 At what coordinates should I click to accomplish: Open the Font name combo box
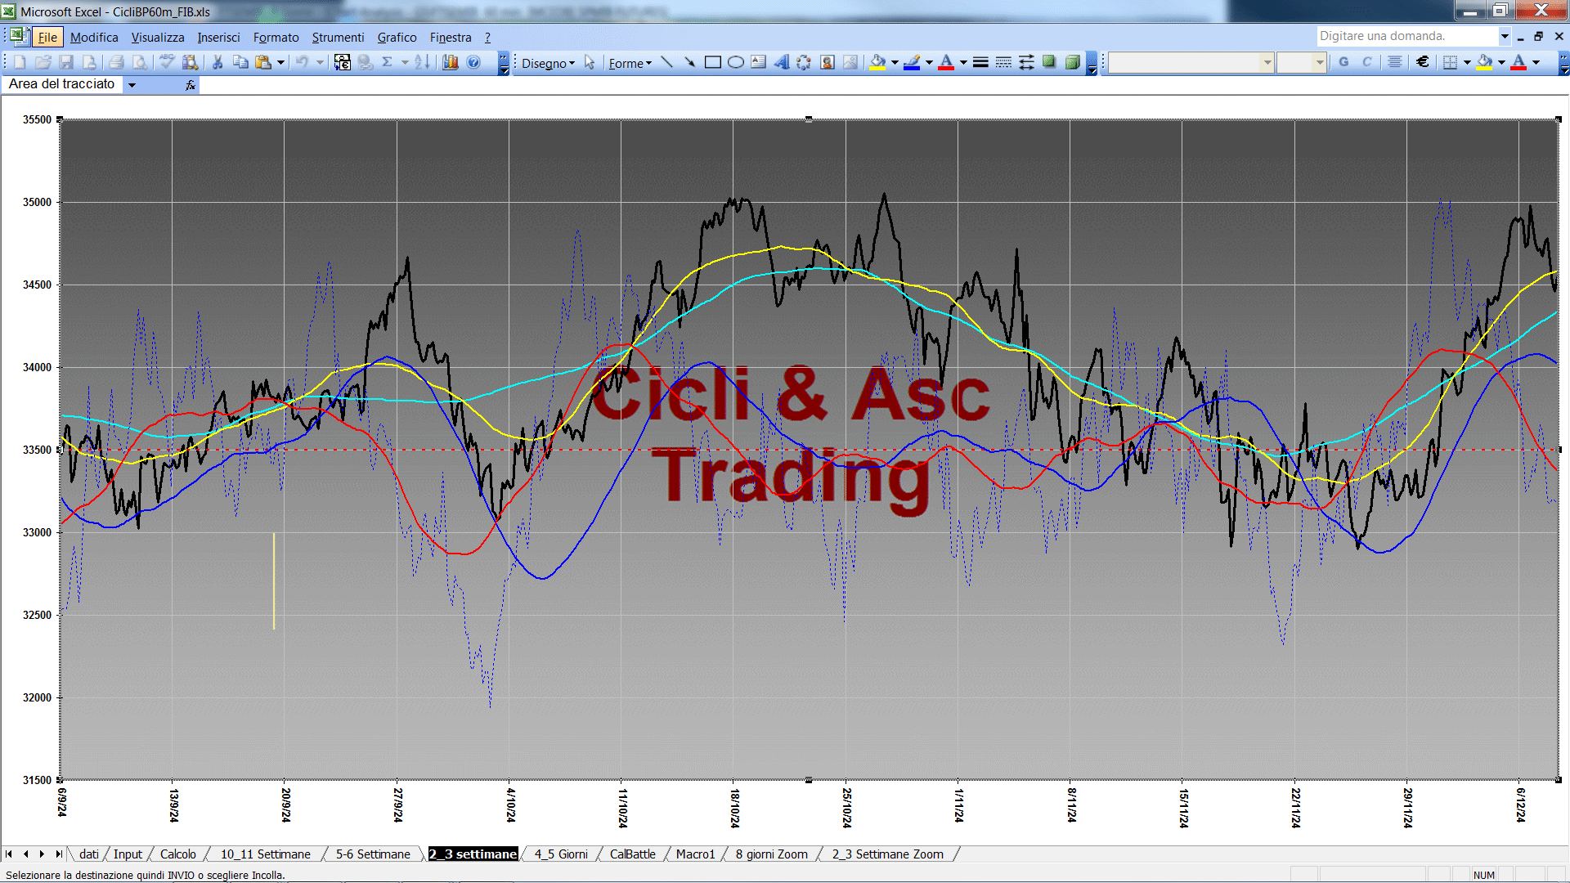click(x=1191, y=62)
